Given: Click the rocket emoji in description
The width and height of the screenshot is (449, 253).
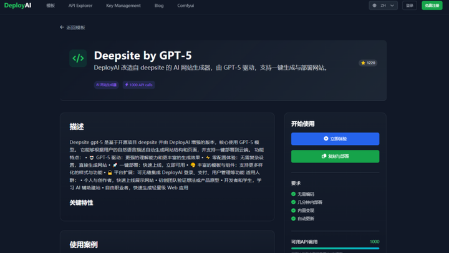Looking at the screenshot, I should tap(115, 165).
